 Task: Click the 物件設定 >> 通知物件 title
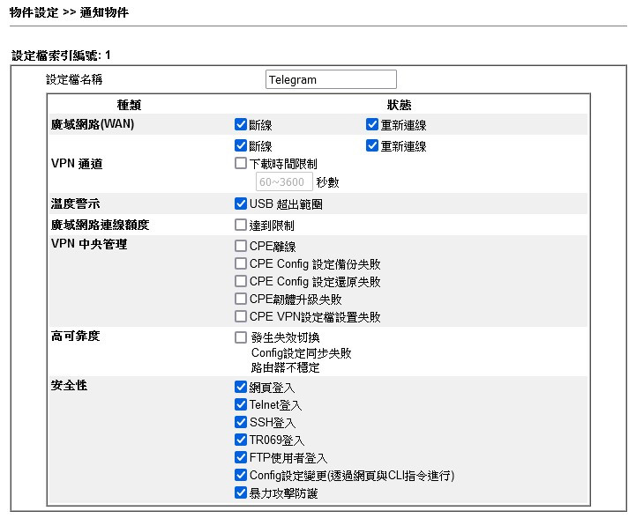pos(69,12)
